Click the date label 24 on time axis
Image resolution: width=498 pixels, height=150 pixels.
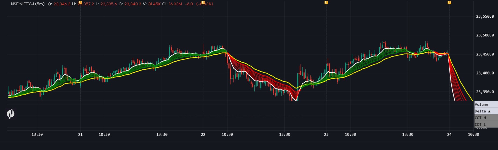pyautogui.click(x=449, y=134)
